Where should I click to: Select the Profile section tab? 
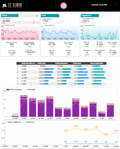(10, 15)
